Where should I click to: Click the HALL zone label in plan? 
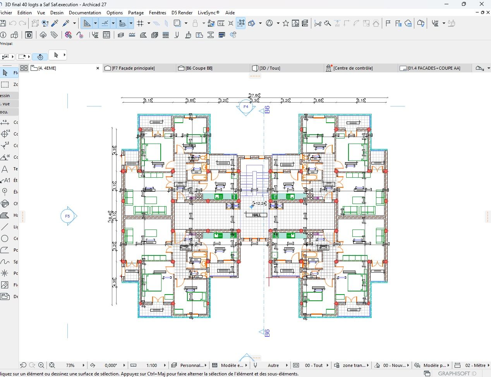pos(256,215)
